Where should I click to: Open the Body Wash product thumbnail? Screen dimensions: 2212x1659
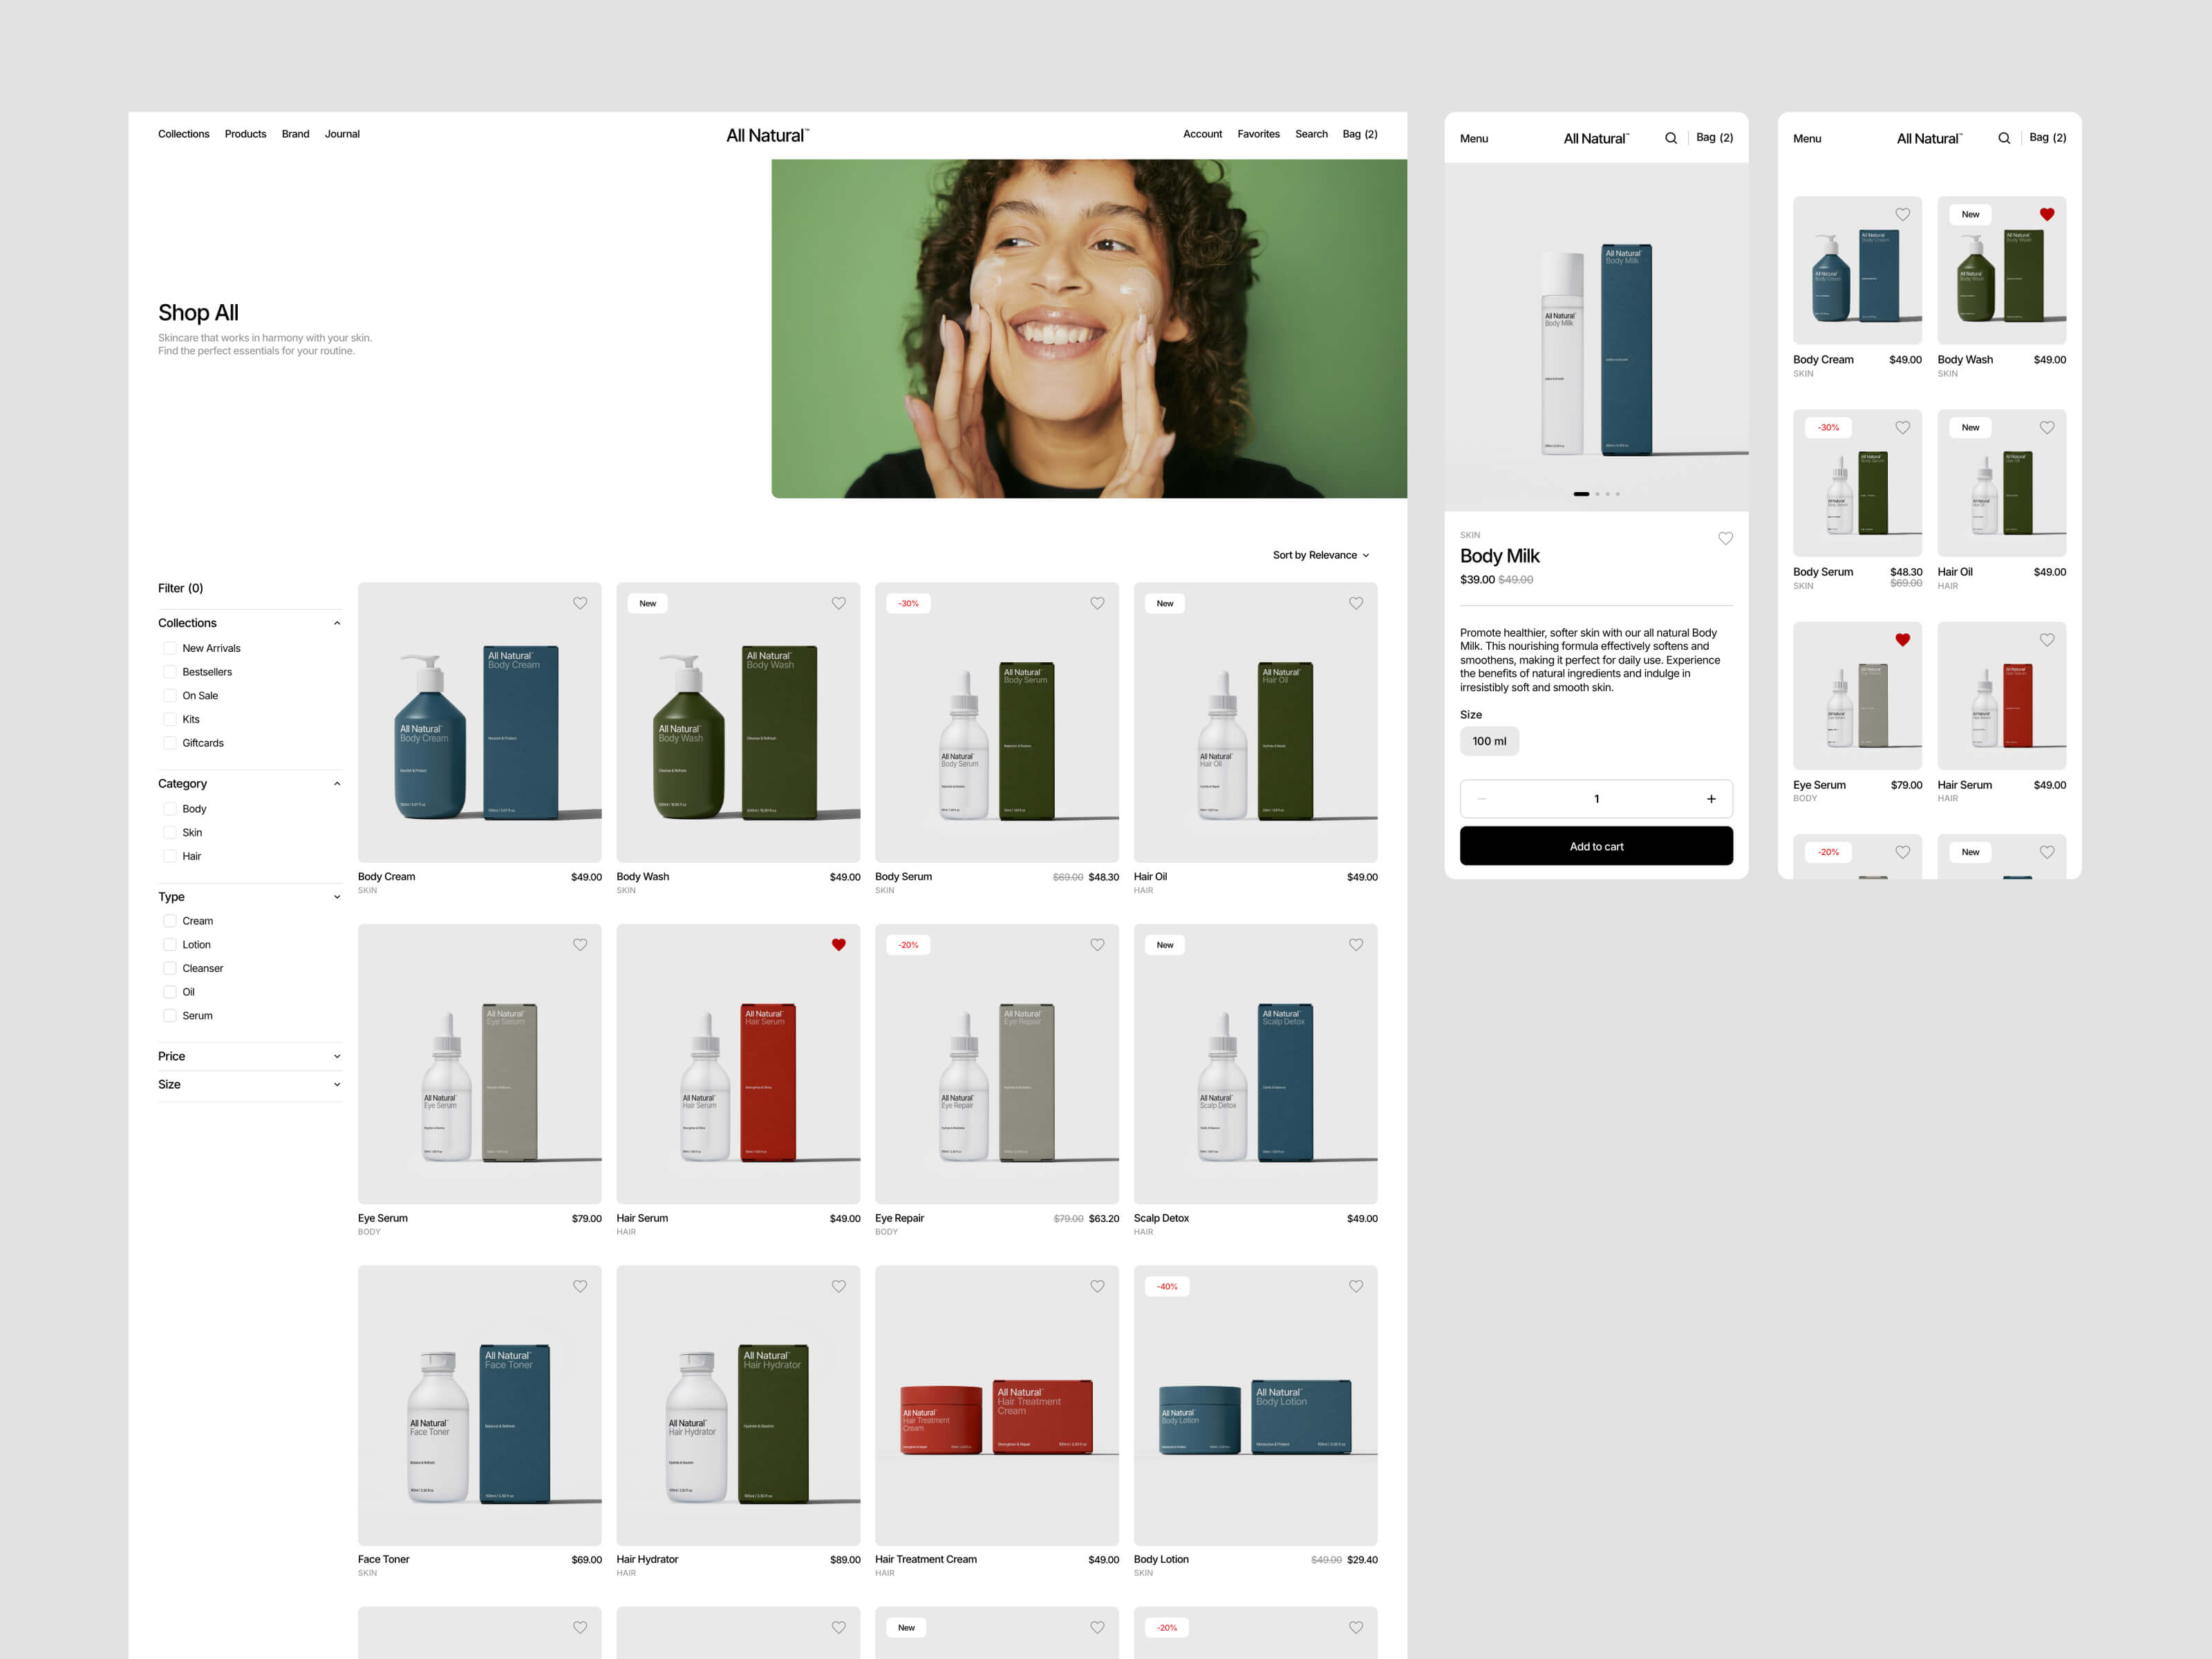(x=737, y=722)
